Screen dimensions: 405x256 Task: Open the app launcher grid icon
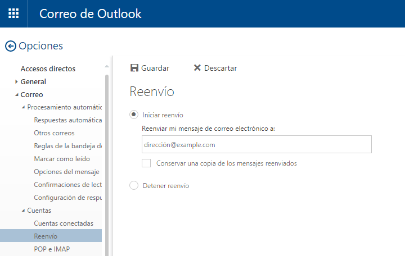(13, 13)
